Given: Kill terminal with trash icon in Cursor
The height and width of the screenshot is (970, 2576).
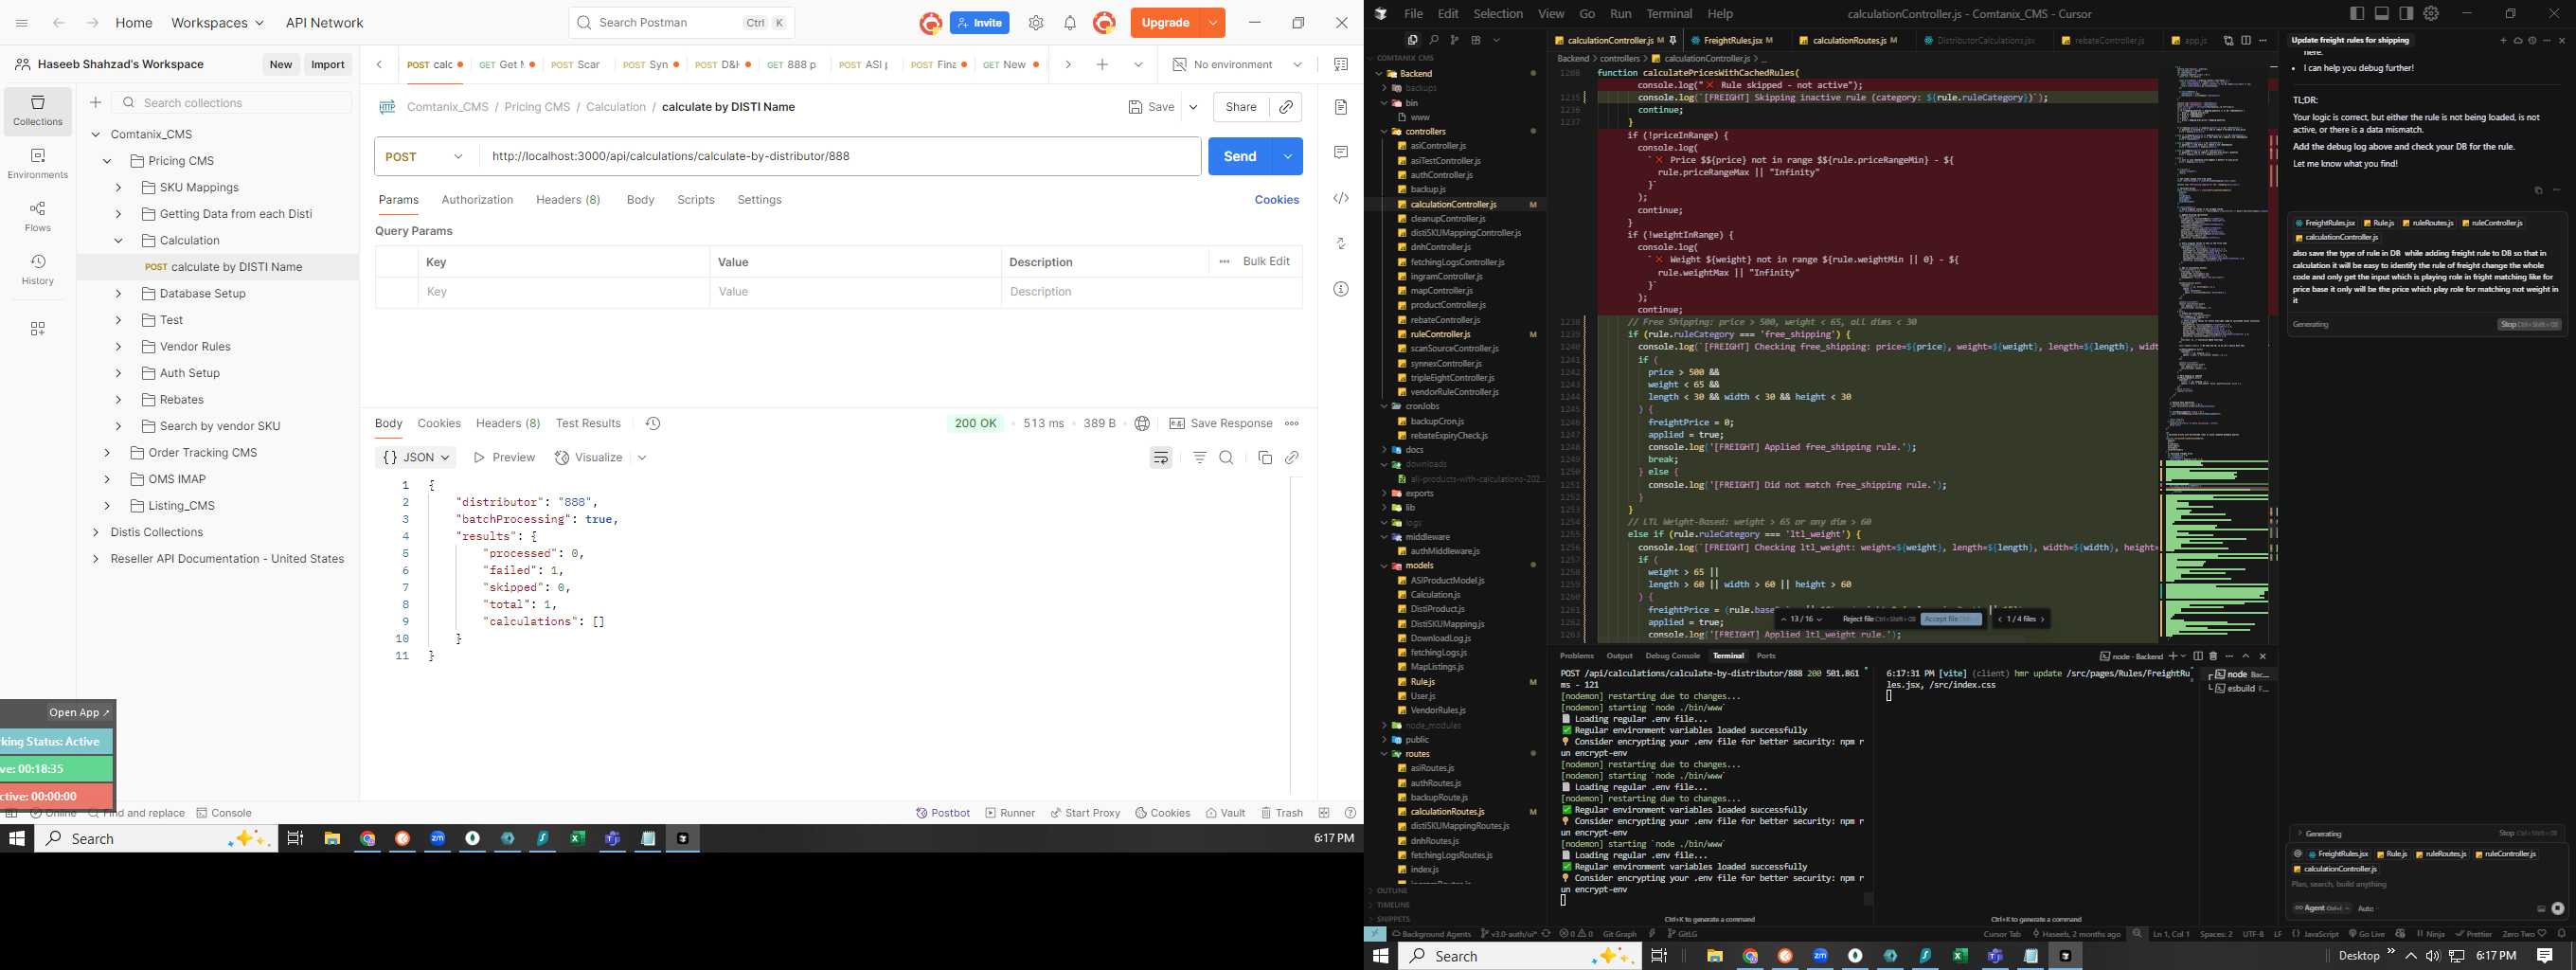Looking at the screenshot, I should point(2213,656).
